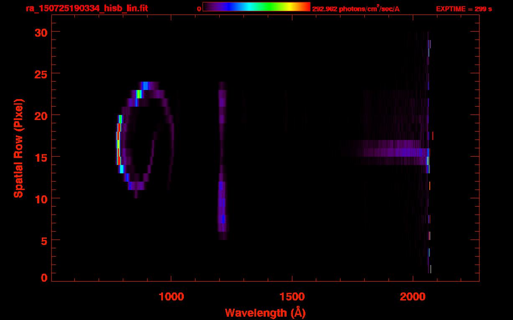513x320 pixels.
Task: Click the 2000 wavelength tick label
Action: [412, 297]
